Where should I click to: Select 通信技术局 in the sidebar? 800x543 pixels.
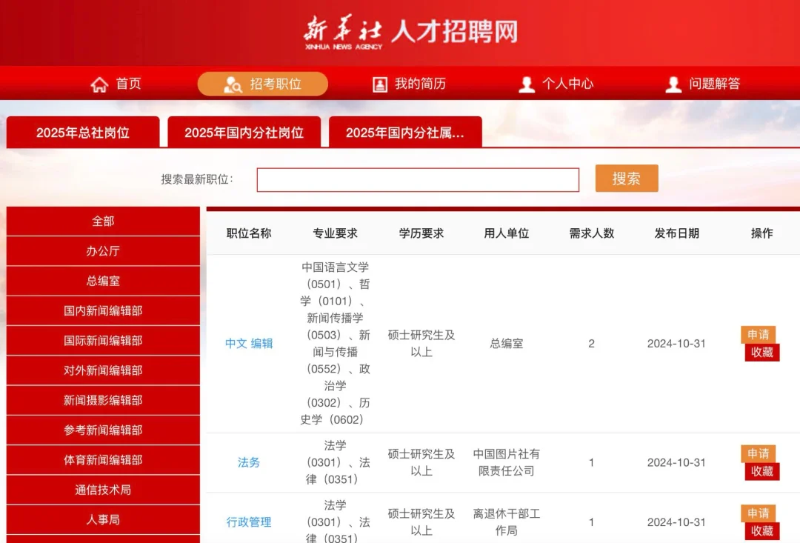click(x=103, y=490)
